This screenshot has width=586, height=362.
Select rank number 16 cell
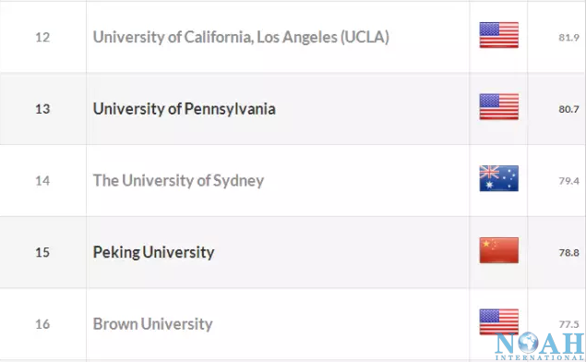click(42, 324)
